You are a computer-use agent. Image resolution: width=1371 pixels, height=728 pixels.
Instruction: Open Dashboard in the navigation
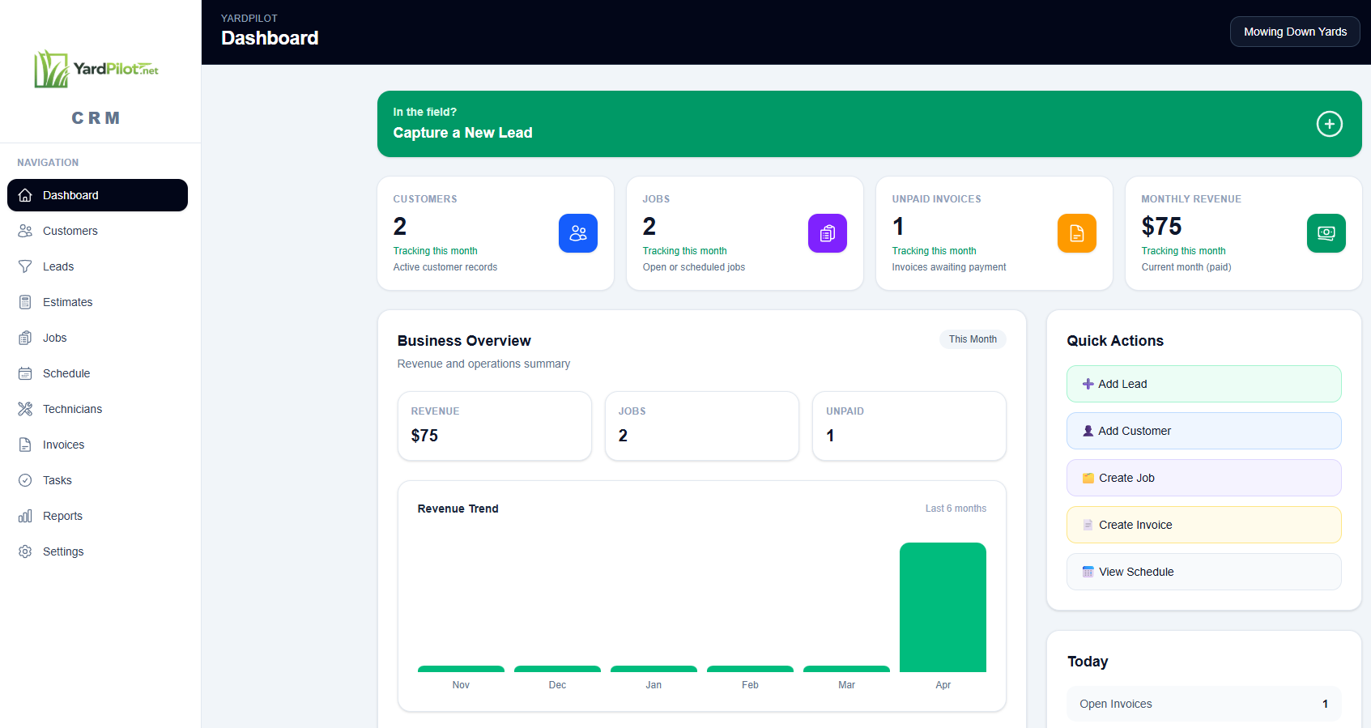(x=97, y=195)
